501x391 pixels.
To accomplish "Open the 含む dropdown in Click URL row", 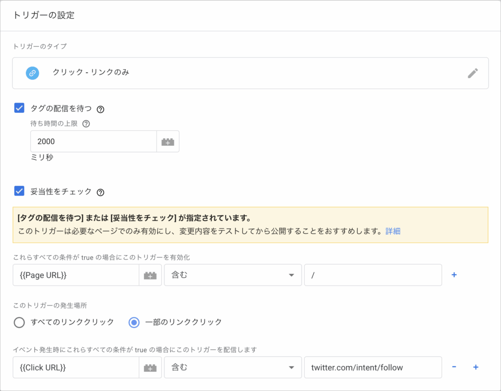I will [233, 368].
